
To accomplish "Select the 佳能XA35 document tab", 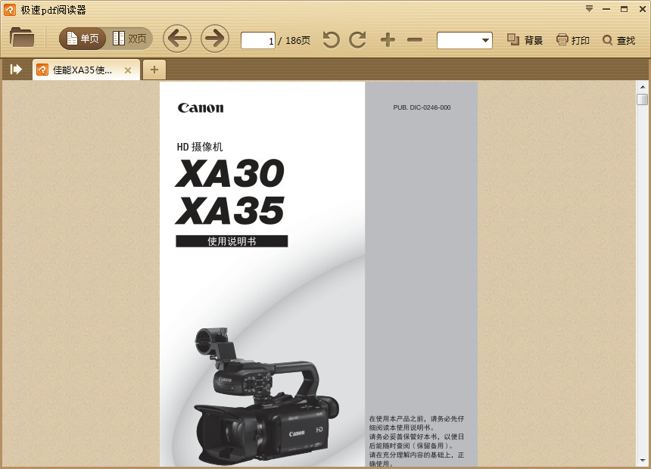I will 82,70.
